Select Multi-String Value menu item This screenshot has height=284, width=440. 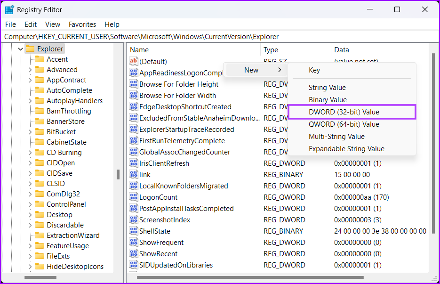coord(352,137)
